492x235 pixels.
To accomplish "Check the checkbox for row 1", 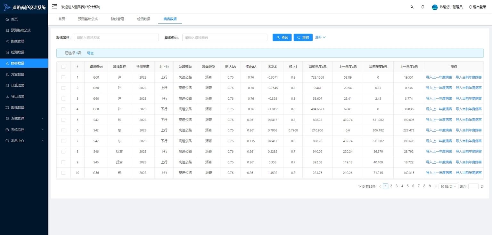I will pyautogui.click(x=63, y=77).
